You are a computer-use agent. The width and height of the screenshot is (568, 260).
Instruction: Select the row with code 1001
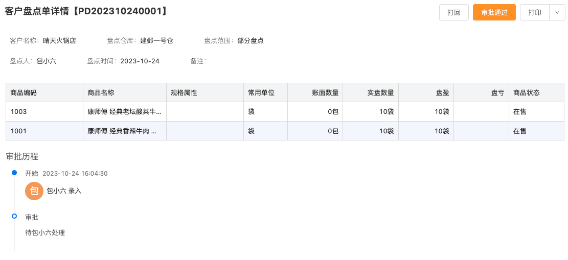(18, 131)
